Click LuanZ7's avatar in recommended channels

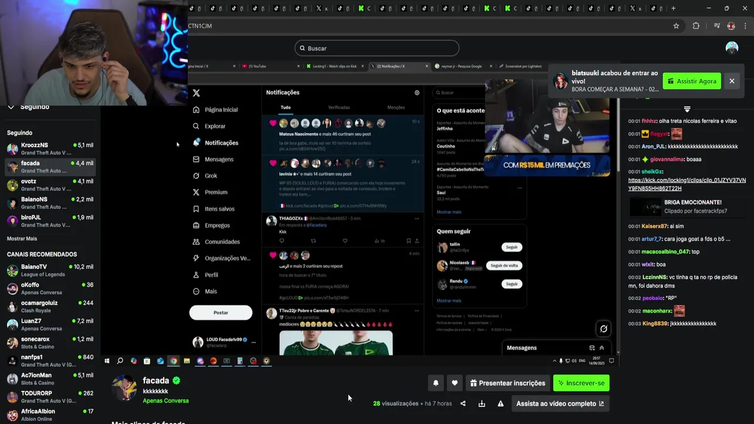[12, 324]
